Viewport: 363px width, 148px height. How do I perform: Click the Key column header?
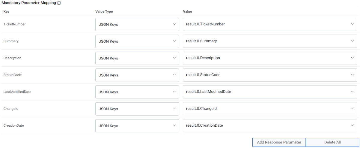pyautogui.click(x=6, y=12)
